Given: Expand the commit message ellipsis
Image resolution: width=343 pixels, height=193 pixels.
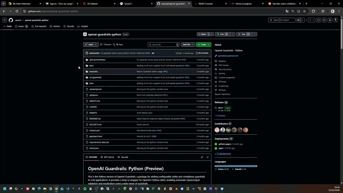Looking at the screenshot, I should coord(153,53).
